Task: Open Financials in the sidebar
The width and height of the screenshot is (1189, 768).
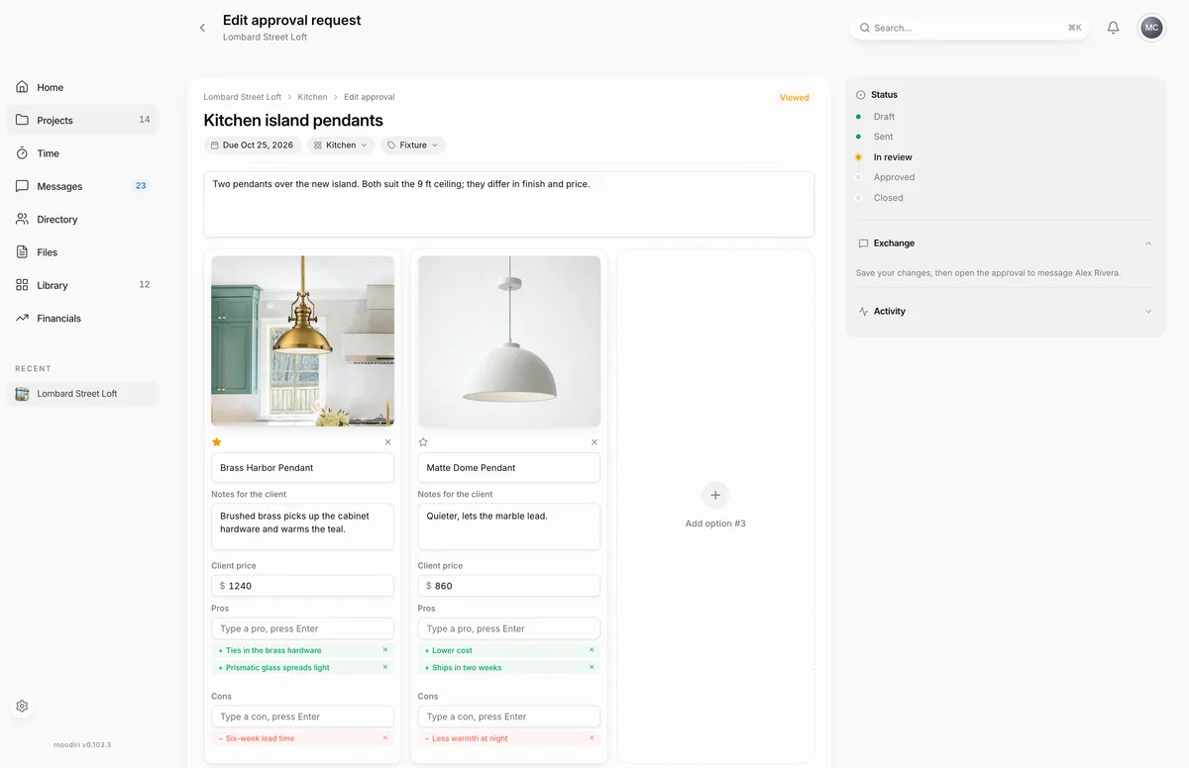Action: coord(82,318)
